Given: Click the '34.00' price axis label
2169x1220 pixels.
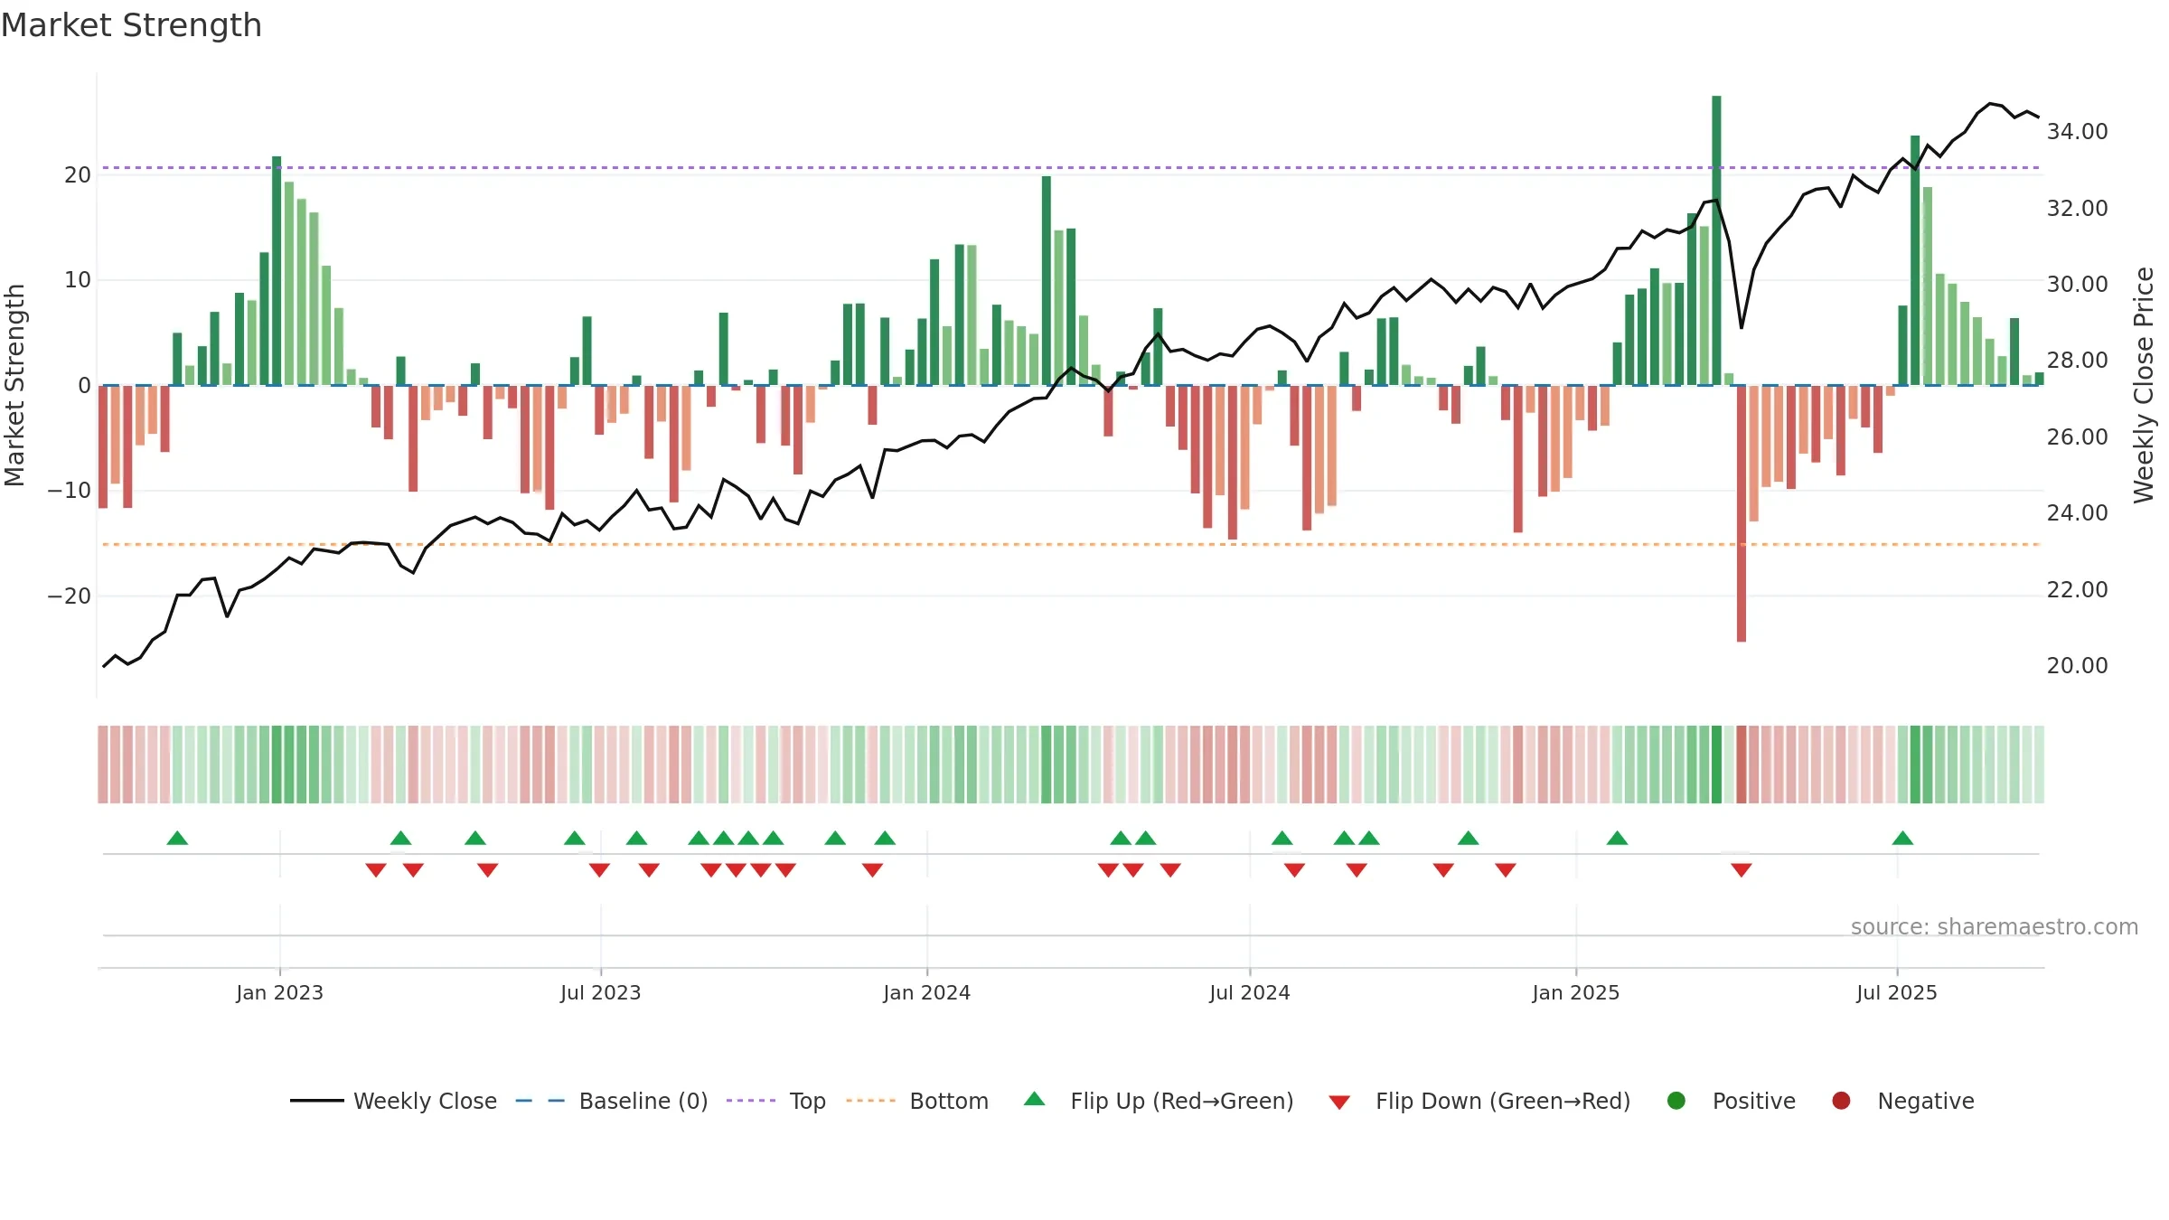Looking at the screenshot, I should pos(2077,131).
